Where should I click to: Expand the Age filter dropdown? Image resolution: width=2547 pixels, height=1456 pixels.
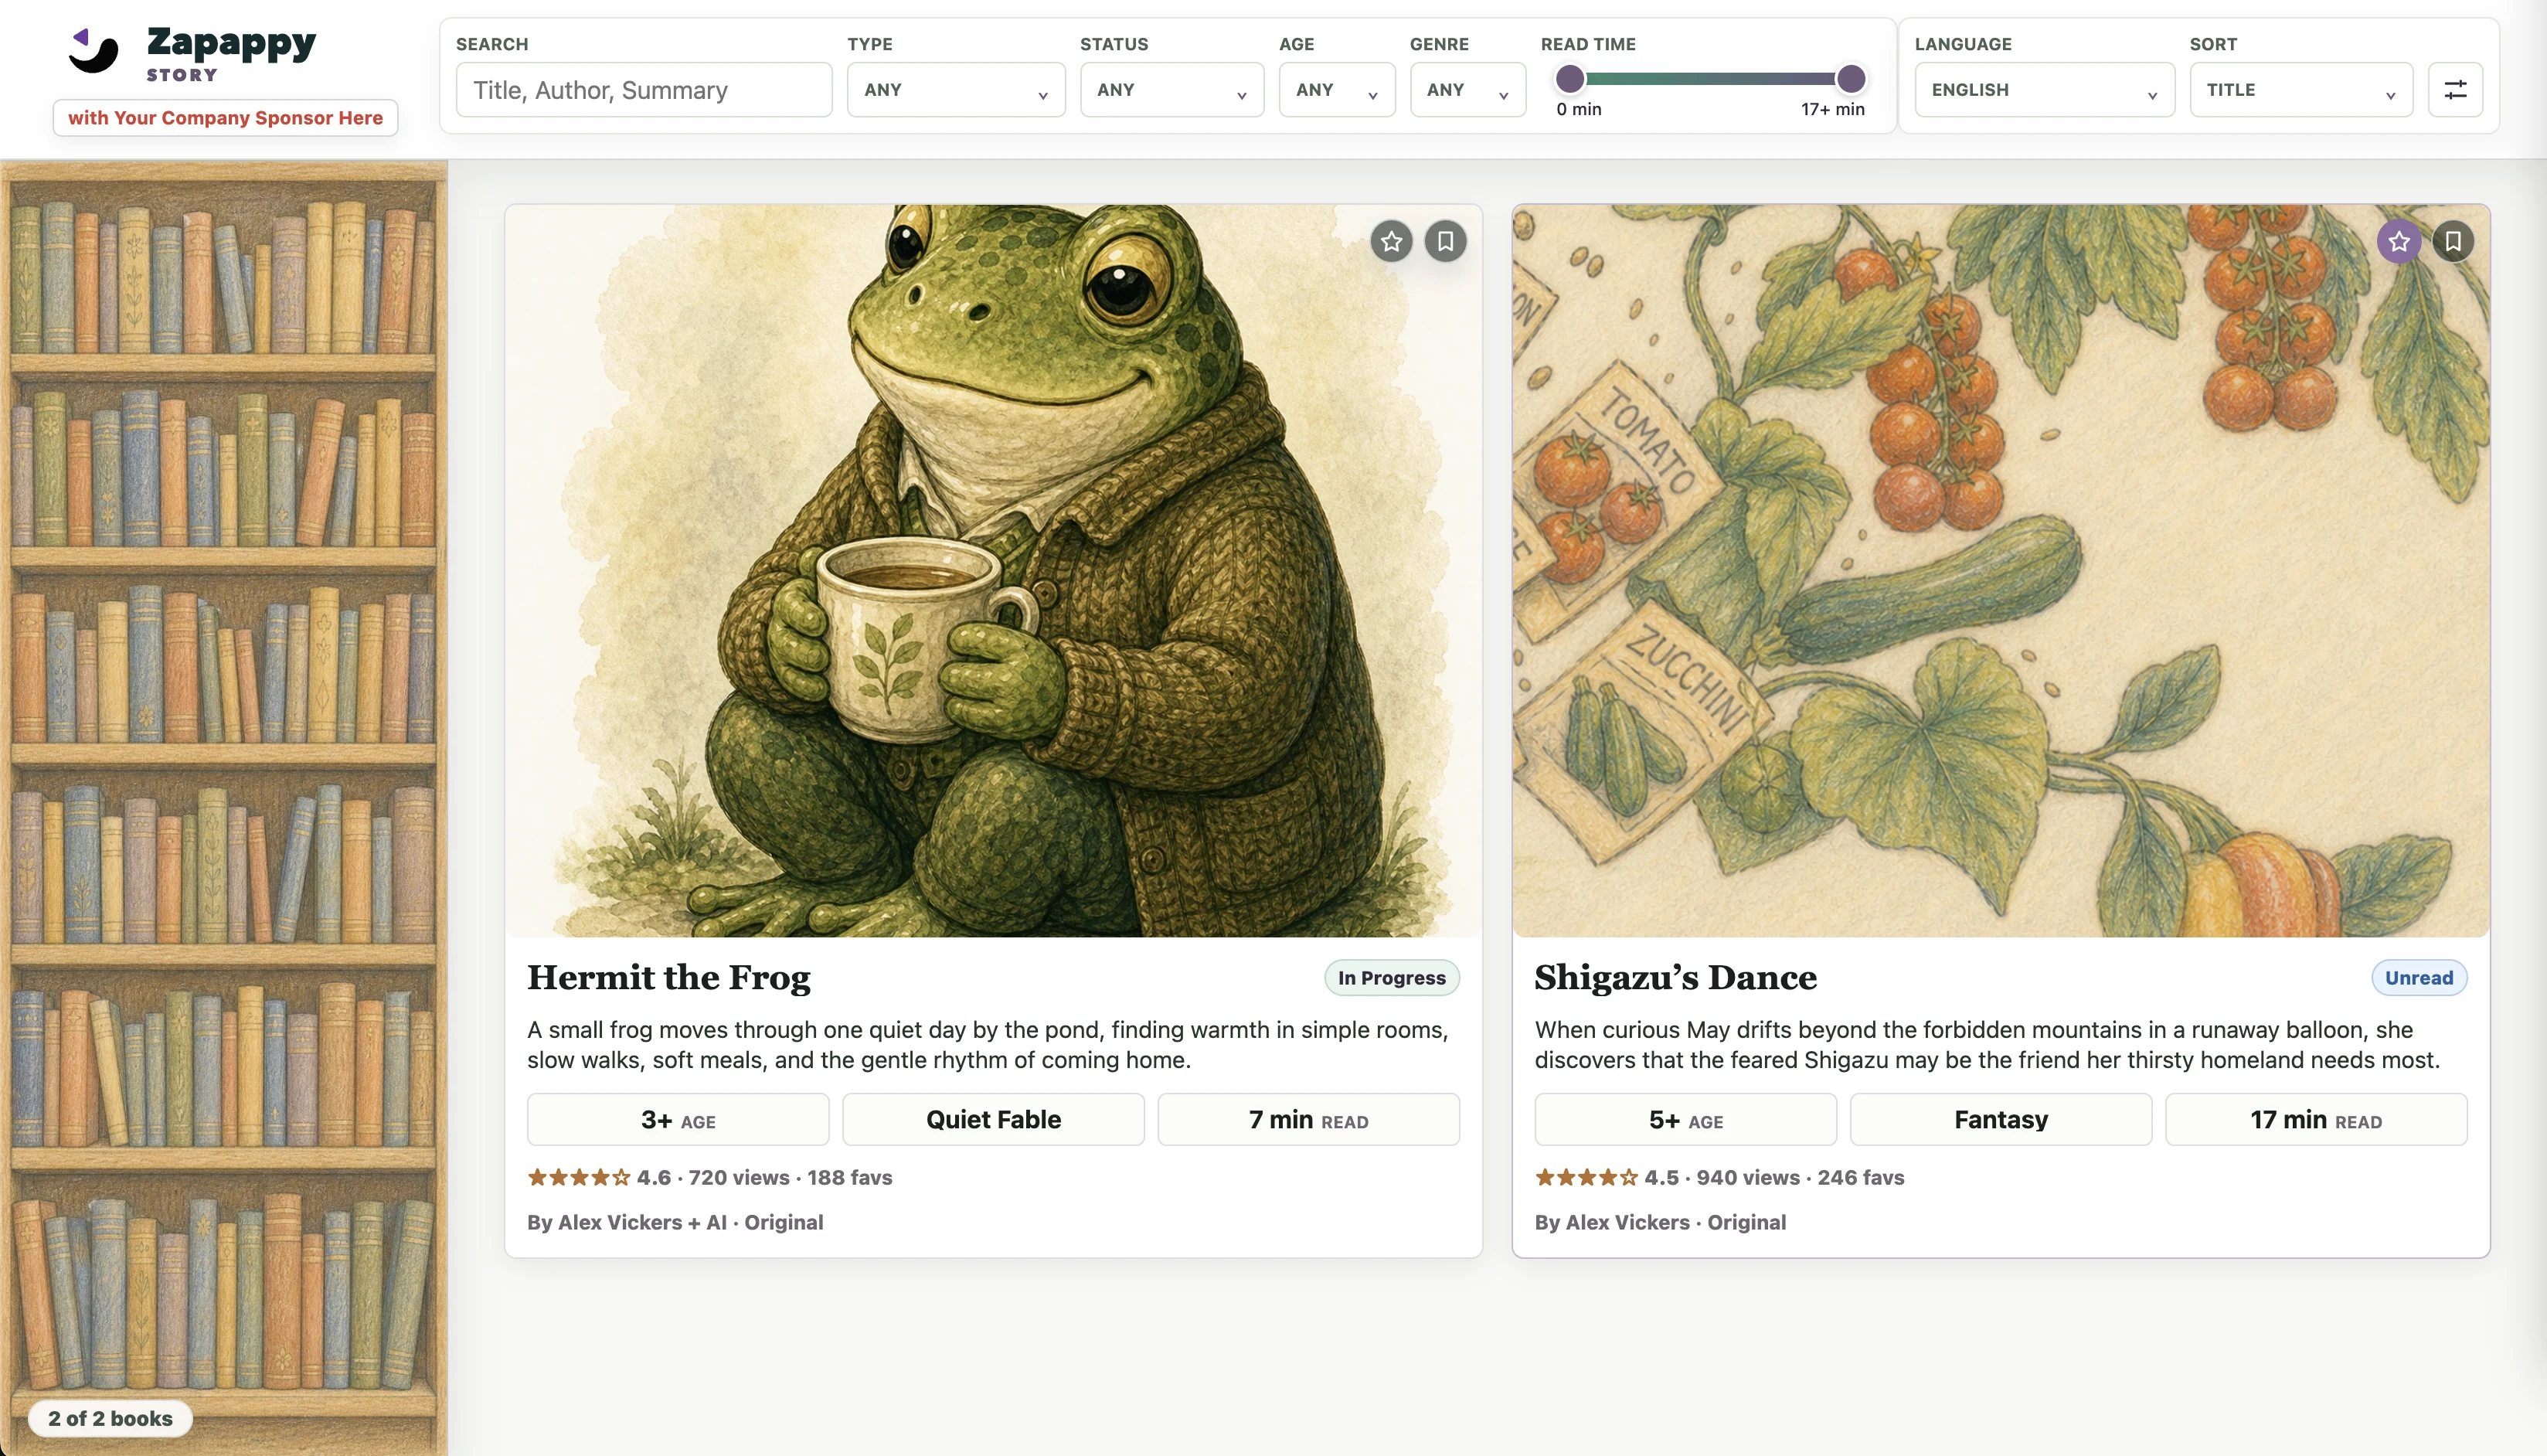coord(1336,90)
